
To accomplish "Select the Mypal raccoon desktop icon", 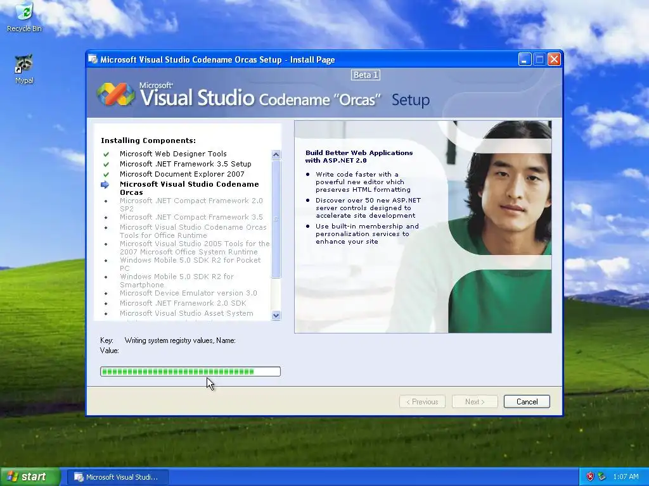I will coord(24,69).
